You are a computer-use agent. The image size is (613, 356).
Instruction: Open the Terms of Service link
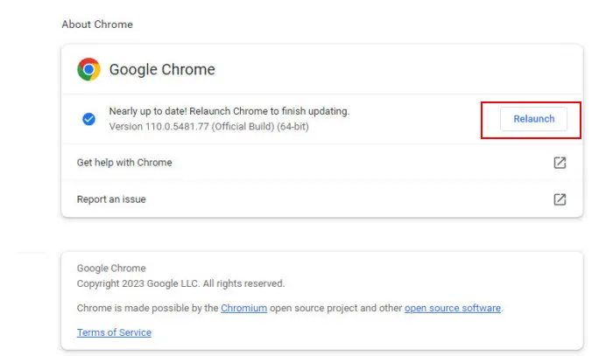[114, 332]
